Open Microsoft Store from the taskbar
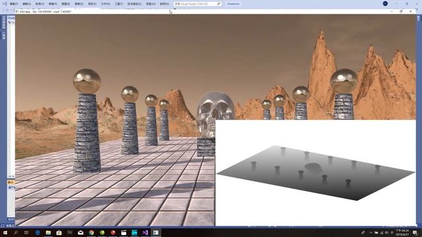422x237 pixels. pos(59,232)
